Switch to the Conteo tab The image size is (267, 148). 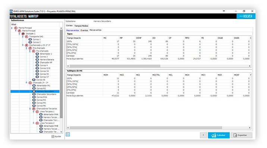click(69, 26)
